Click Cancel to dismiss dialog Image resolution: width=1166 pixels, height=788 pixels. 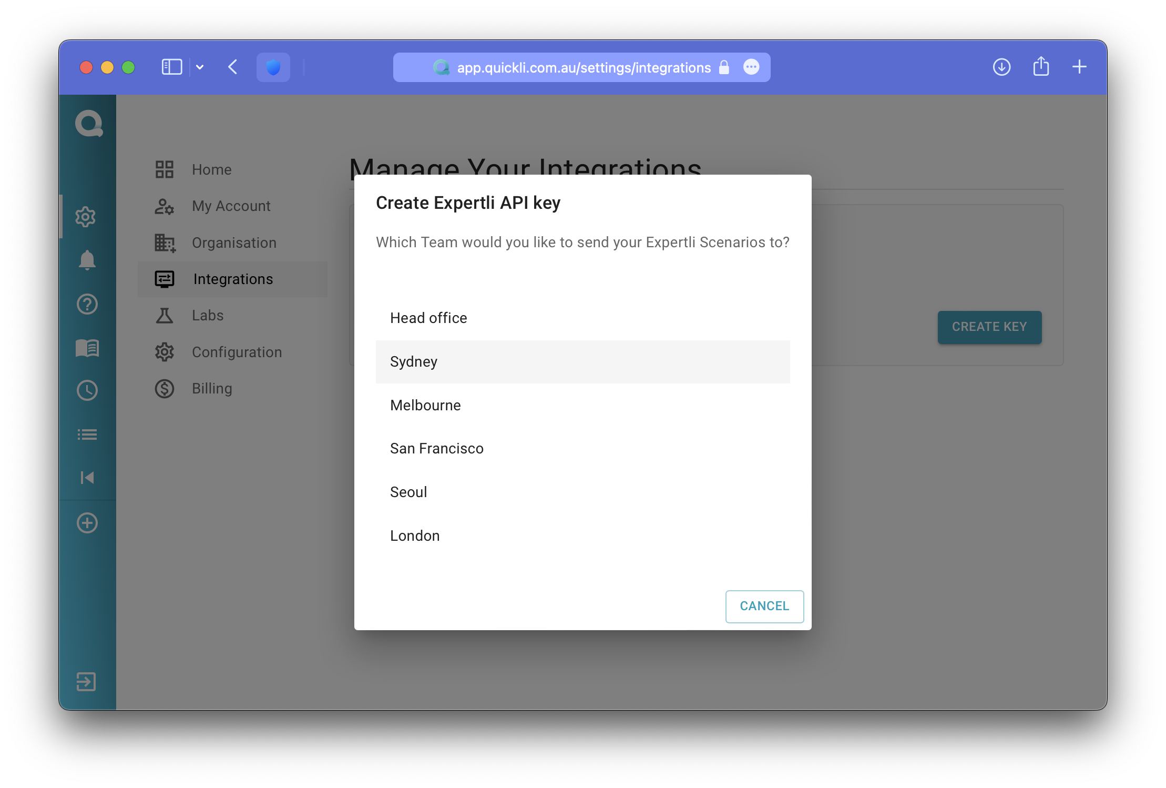[x=763, y=605]
